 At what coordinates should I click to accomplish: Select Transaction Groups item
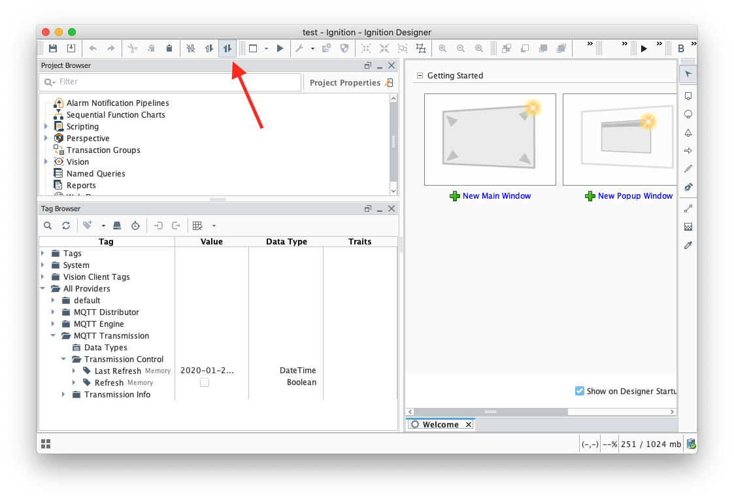coord(103,150)
